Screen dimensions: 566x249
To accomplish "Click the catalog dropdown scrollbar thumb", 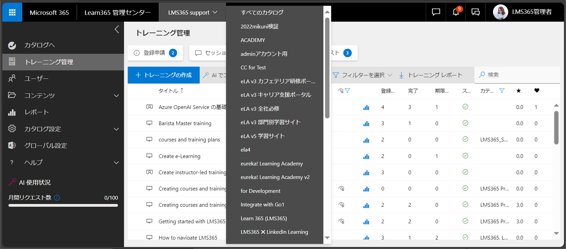I will (327, 68).
